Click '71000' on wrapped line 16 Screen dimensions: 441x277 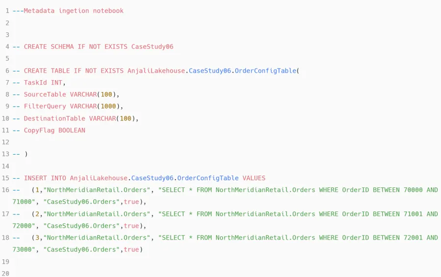point(22,202)
